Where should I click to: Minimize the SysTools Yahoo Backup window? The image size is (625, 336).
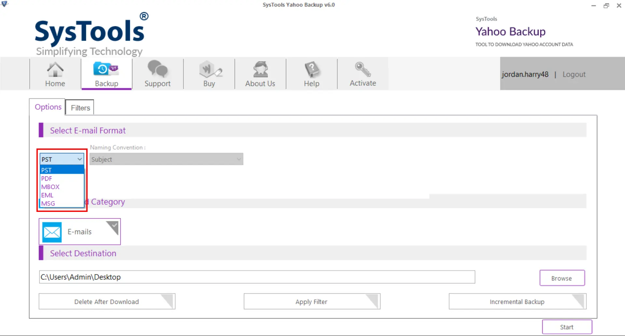593,6
